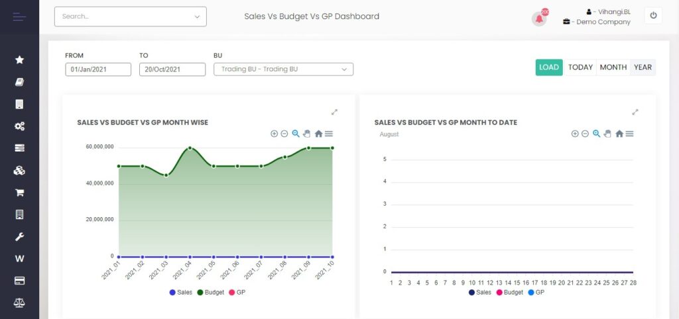Image resolution: width=679 pixels, height=319 pixels.
Task: Reset zoom on Month To Date chart
Action: pos(619,134)
